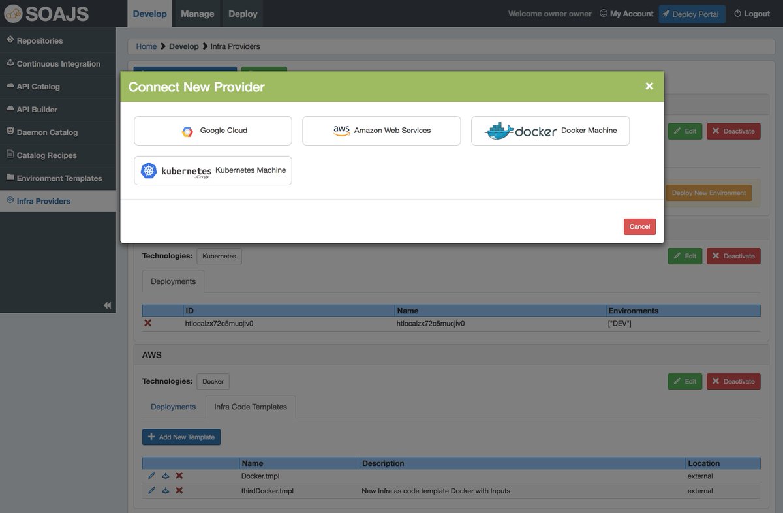Image resolution: width=783 pixels, height=513 pixels.
Task: Collapse the sidebar with double-arrow icon
Action: tap(107, 305)
